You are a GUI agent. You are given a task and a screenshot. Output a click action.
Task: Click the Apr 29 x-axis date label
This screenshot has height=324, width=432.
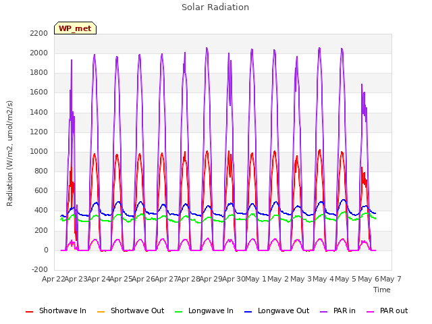(211, 279)
